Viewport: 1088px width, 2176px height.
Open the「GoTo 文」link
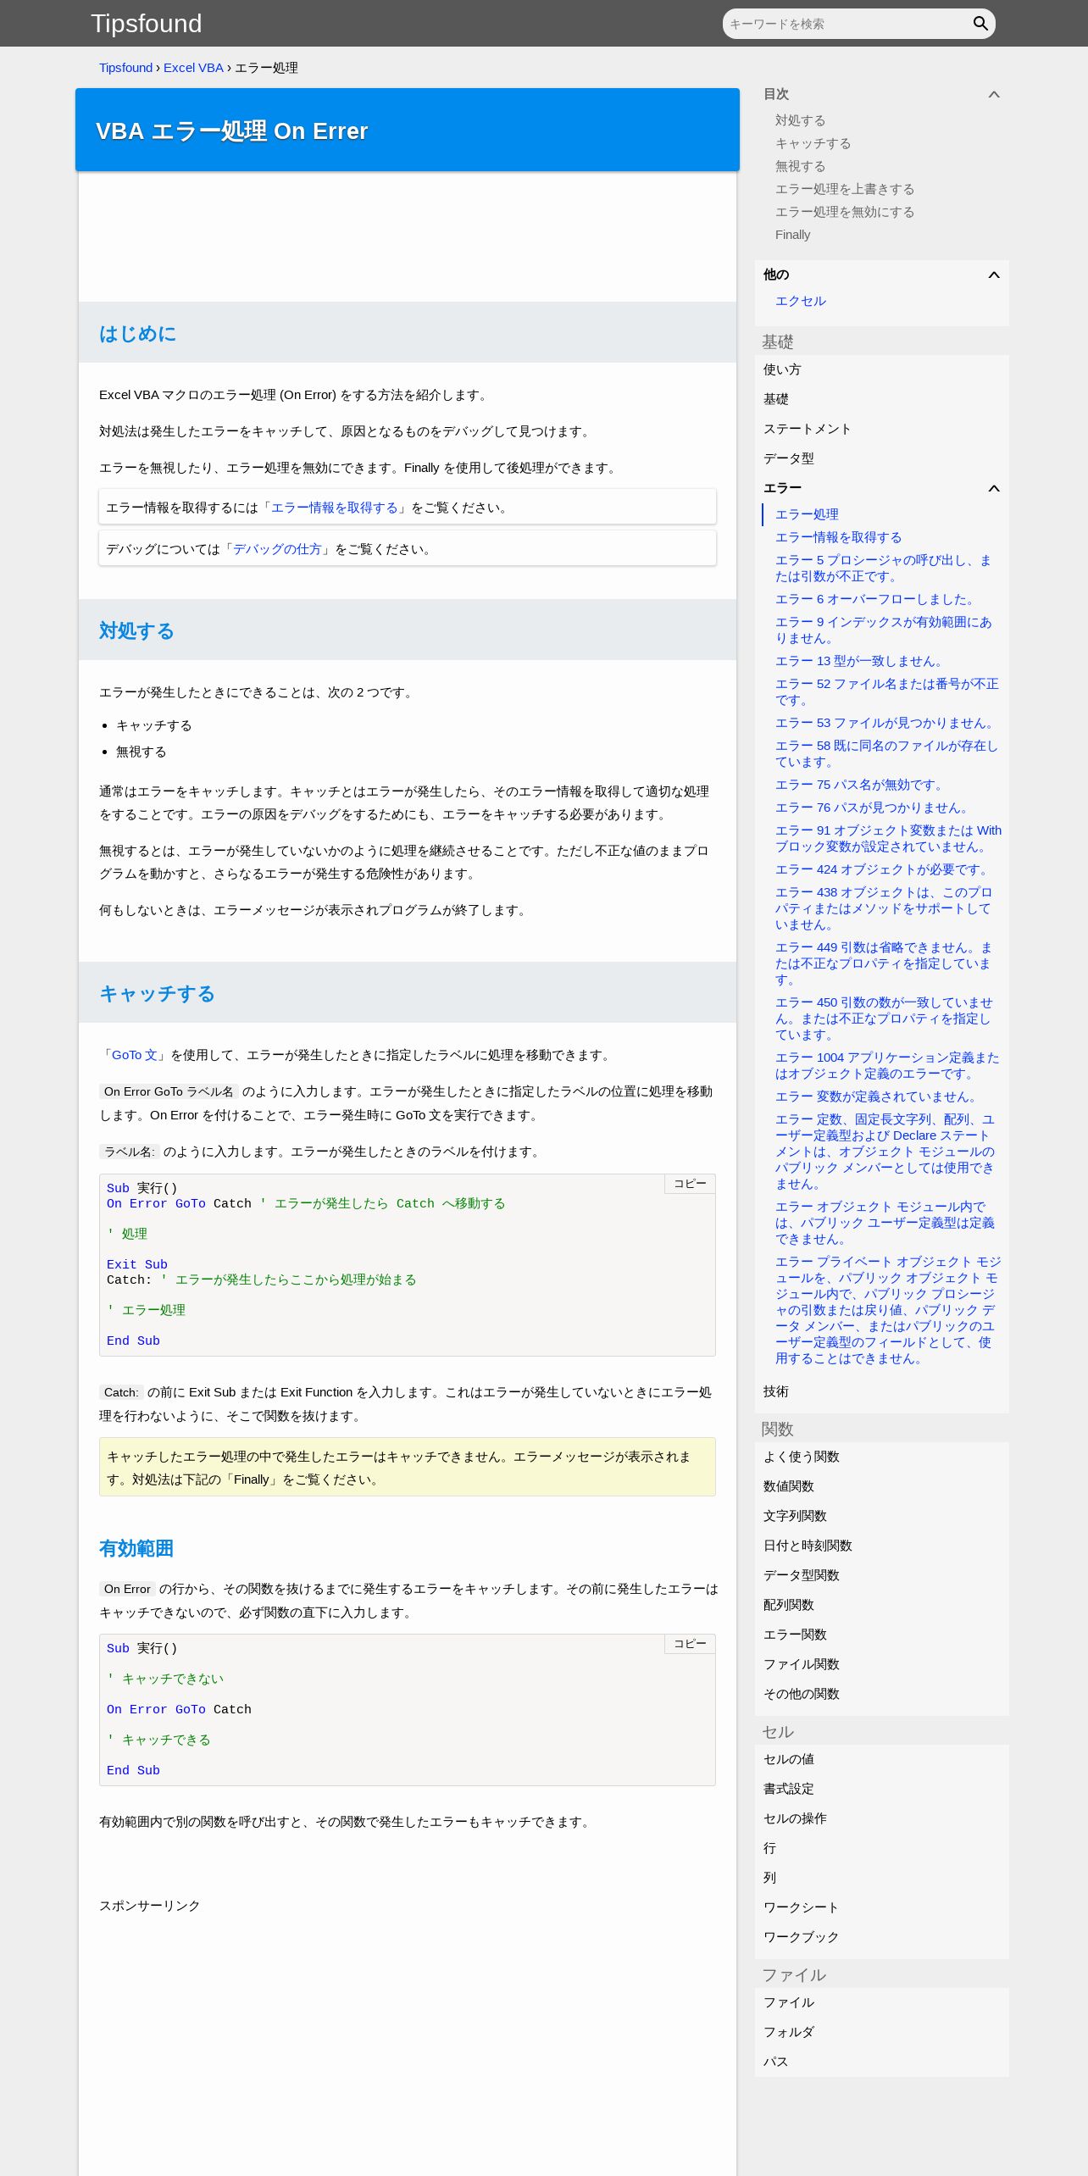pyautogui.click(x=134, y=1055)
